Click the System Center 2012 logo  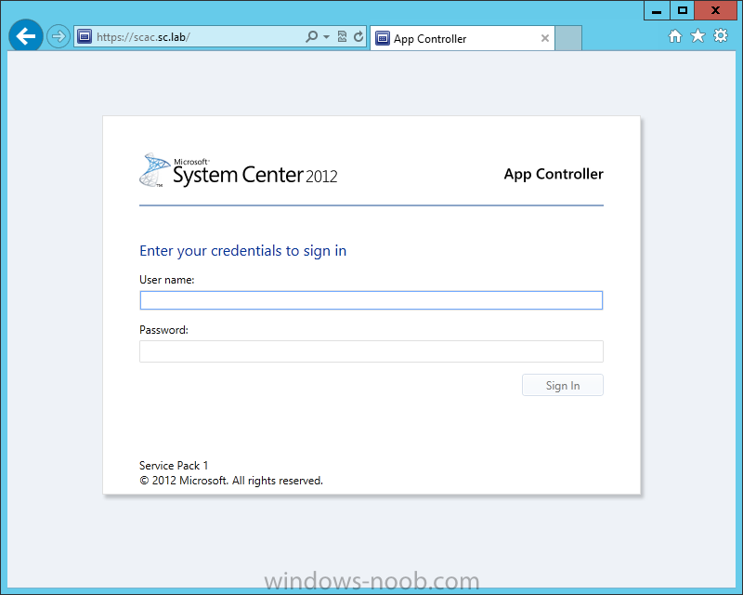239,171
